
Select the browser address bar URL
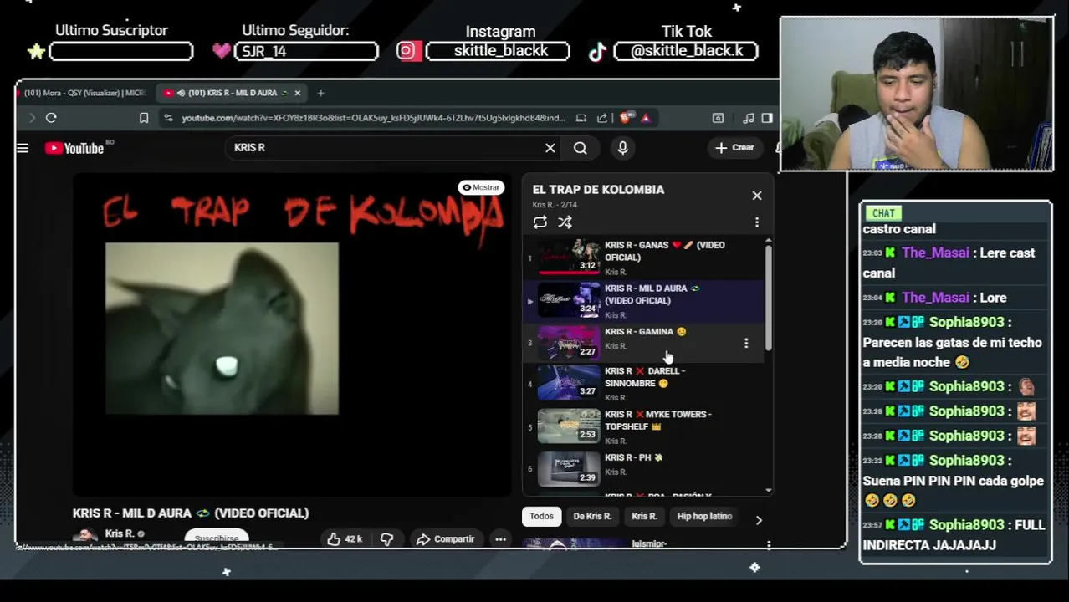point(373,118)
